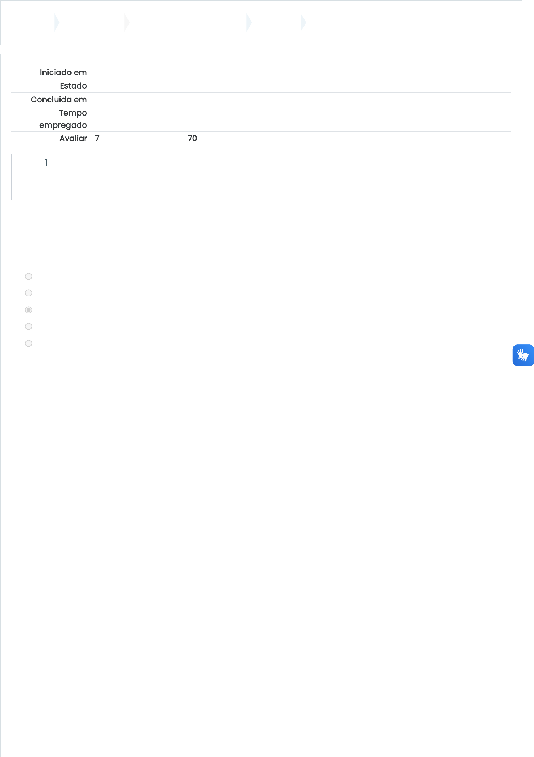Click the third breadcrumb arrow separator
Image resolution: width=534 pixels, height=757 pixels.
(x=249, y=23)
